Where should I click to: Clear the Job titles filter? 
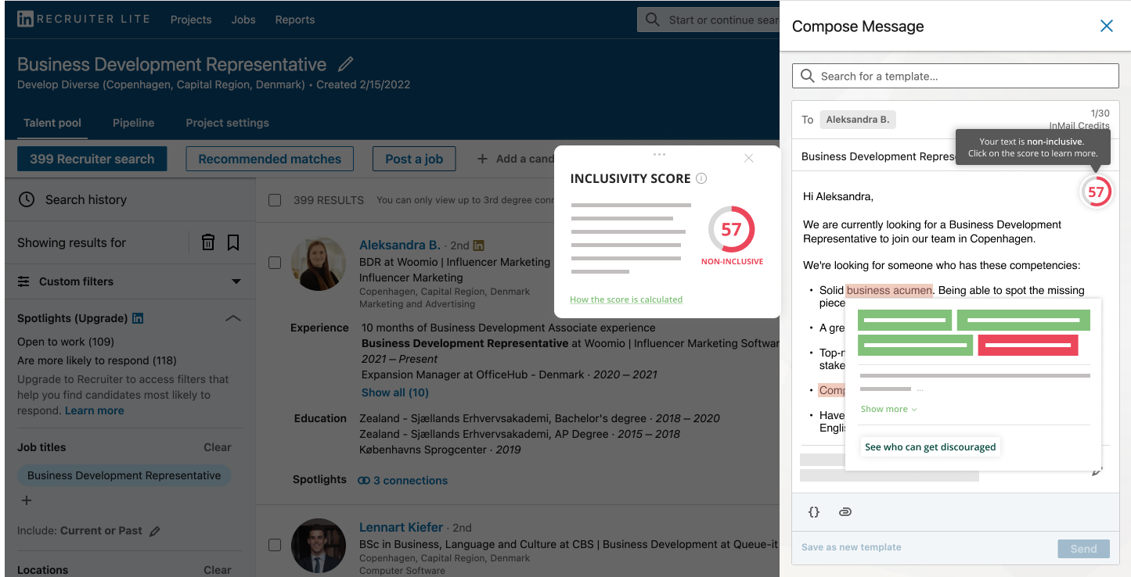tap(218, 447)
